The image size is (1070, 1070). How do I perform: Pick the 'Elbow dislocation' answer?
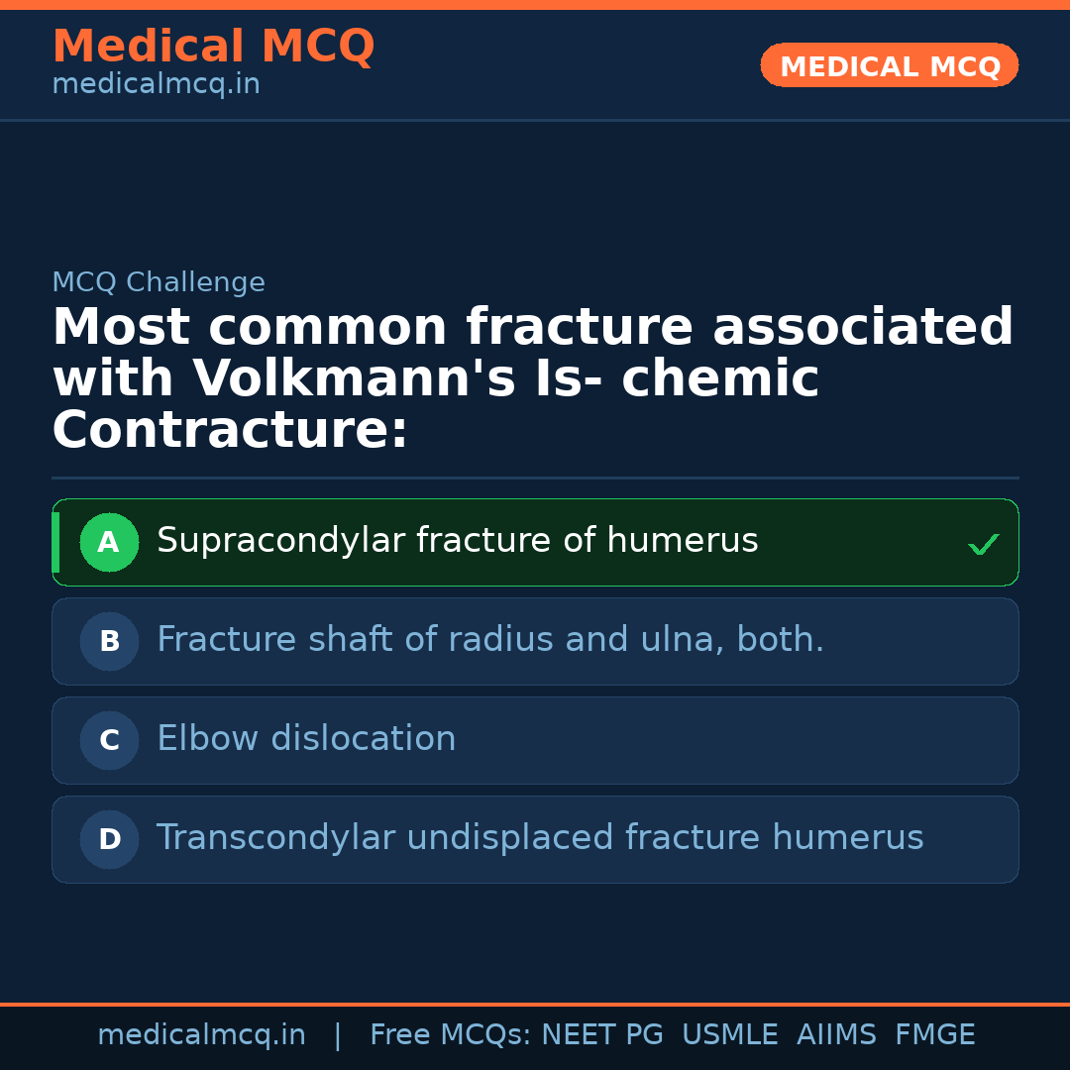click(306, 739)
